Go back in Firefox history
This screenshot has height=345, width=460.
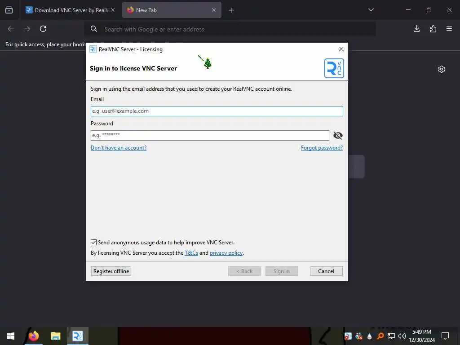coord(11,29)
